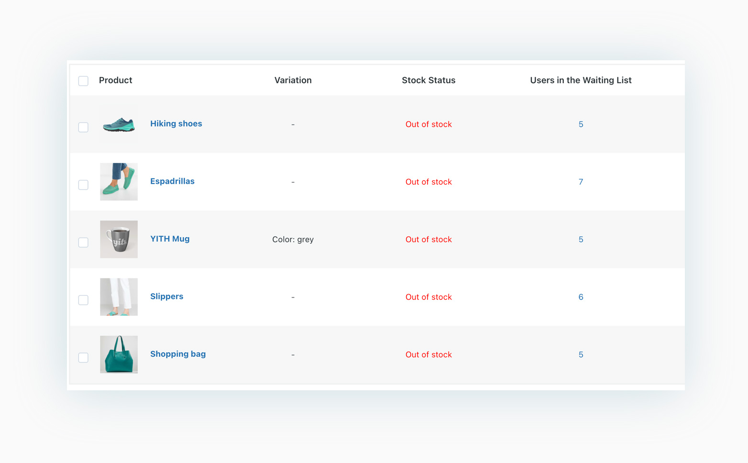This screenshot has width=748, height=463.
Task: View the 5 users waiting for Shopping bag
Action: point(581,354)
